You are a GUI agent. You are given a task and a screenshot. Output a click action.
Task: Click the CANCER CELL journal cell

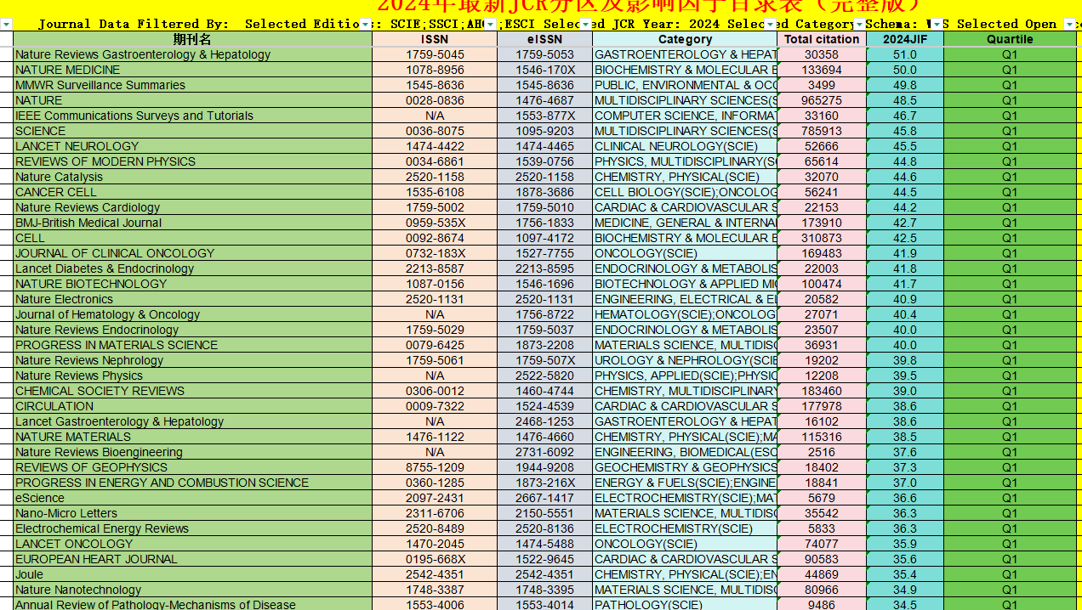point(56,192)
